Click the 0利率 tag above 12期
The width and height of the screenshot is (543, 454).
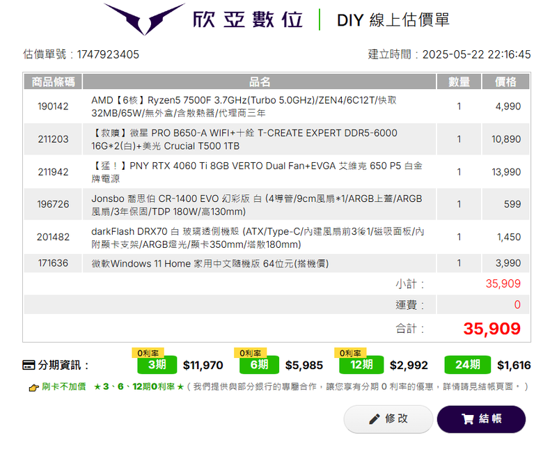coord(350,353)
